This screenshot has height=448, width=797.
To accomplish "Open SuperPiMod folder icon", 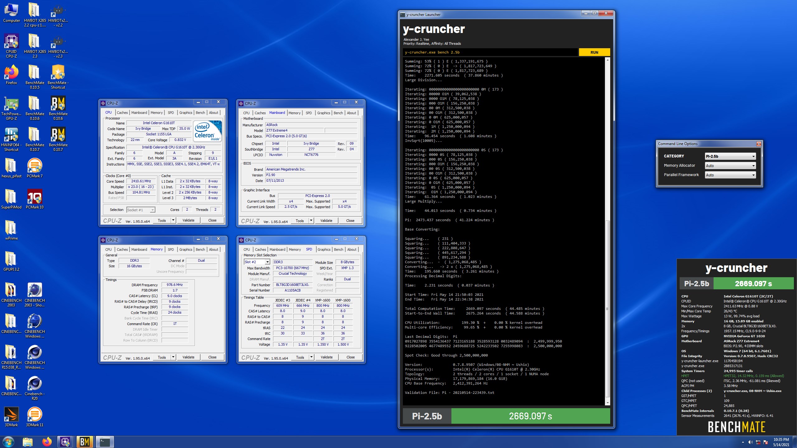I will click(12, 199).
